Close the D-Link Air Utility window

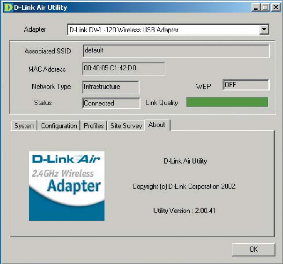click(276, 7)
